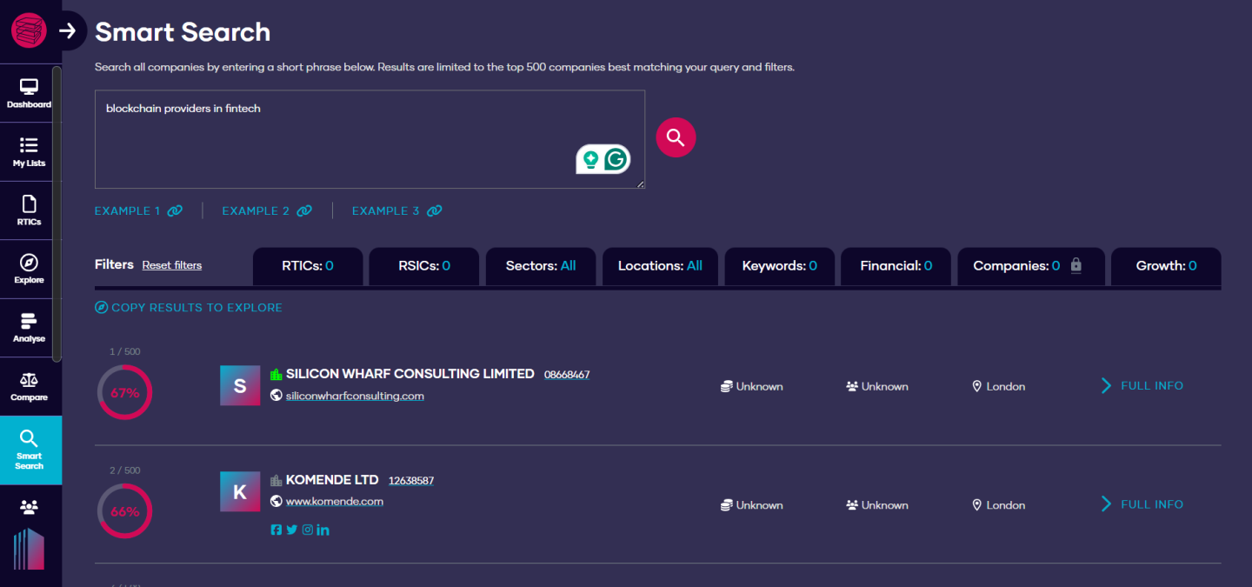Click London location of Komende
1252x587 pixels.
point(999,505)
